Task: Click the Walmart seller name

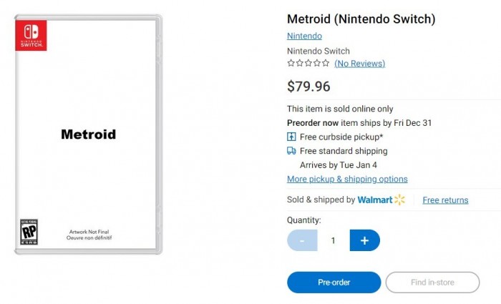Action: coord(375,200)
